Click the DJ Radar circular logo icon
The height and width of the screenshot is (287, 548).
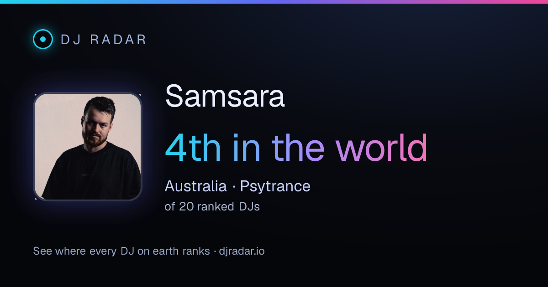[x=43, y=39]
